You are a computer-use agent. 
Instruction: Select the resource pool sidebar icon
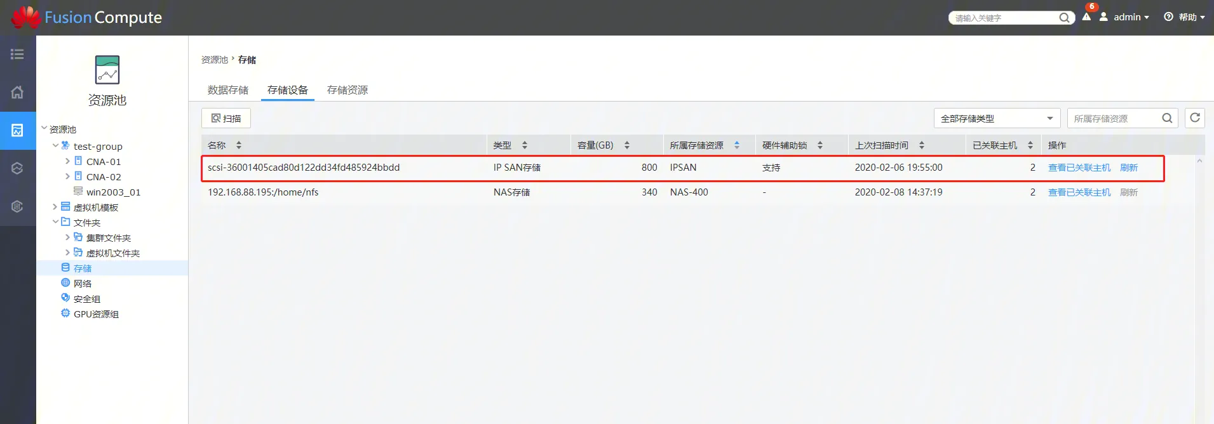pyautogui.click(x=17, y=130)
